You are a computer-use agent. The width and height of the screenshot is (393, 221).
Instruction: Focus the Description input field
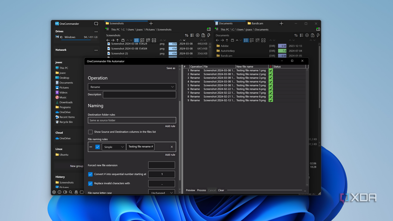tap(139, 95)
